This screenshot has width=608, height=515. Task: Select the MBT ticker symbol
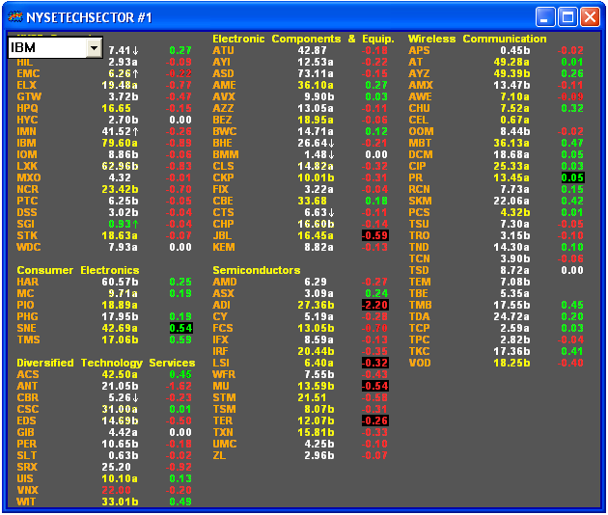pos(420,143)
